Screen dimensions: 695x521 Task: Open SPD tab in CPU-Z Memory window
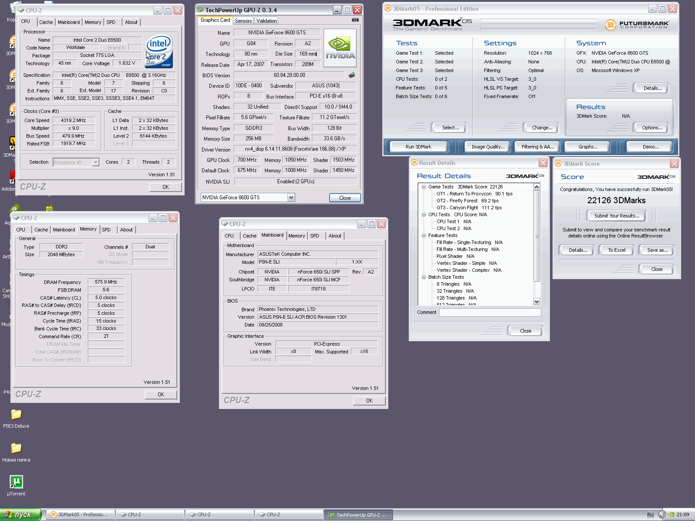click(x=106, y=230)
